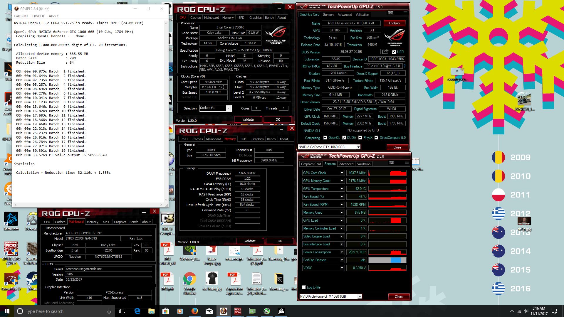Open GPU selector dropdown in Graphics Card window
The image size is (564, 317).
358,147
